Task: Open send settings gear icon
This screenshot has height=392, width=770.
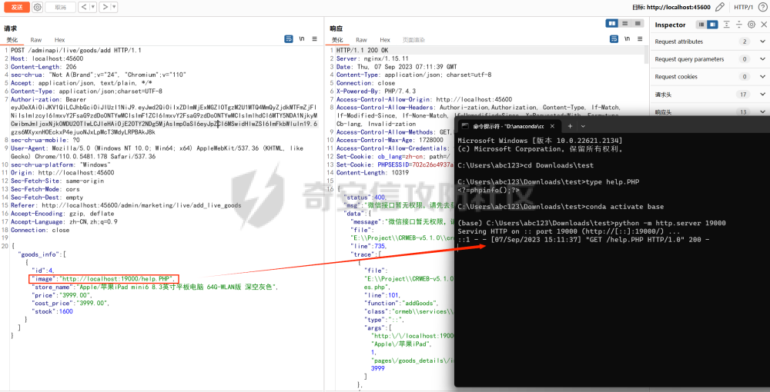Action: click(37, 7)
